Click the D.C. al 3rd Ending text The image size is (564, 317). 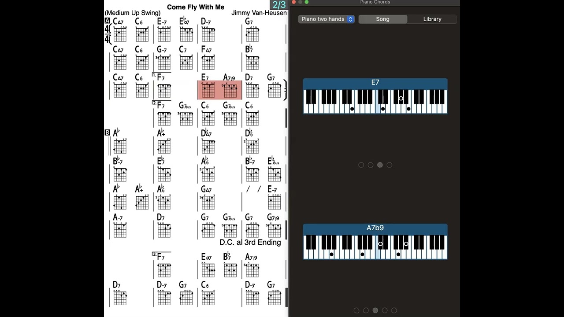point(250,242)
